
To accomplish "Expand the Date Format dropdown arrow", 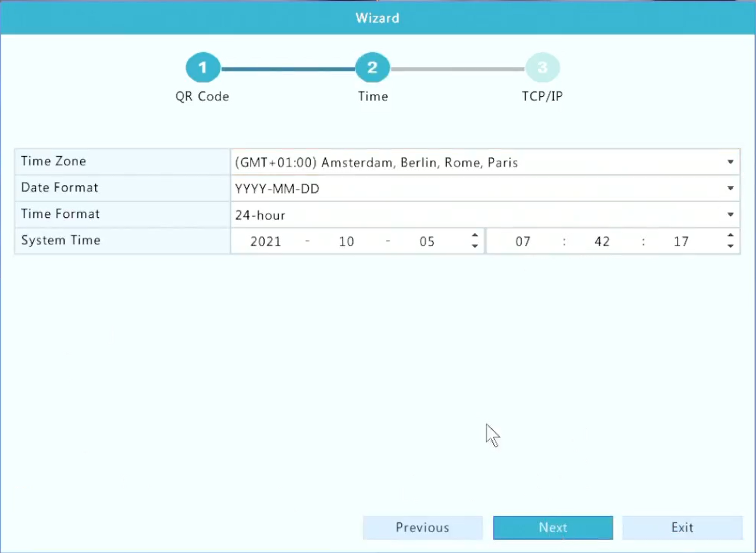I will 730,188.
